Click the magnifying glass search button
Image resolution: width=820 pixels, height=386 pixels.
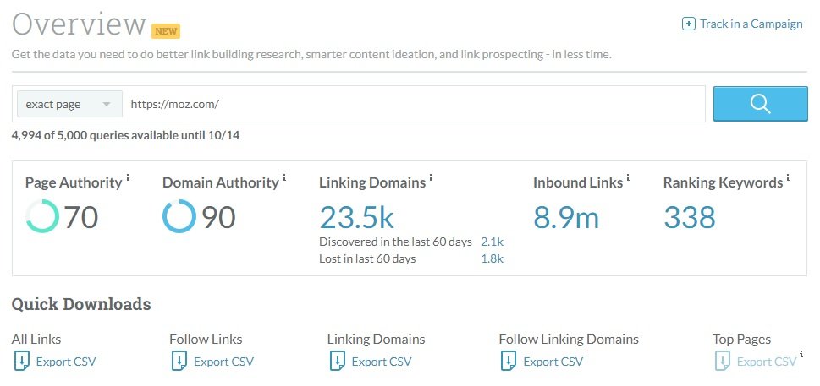point(760,104)
